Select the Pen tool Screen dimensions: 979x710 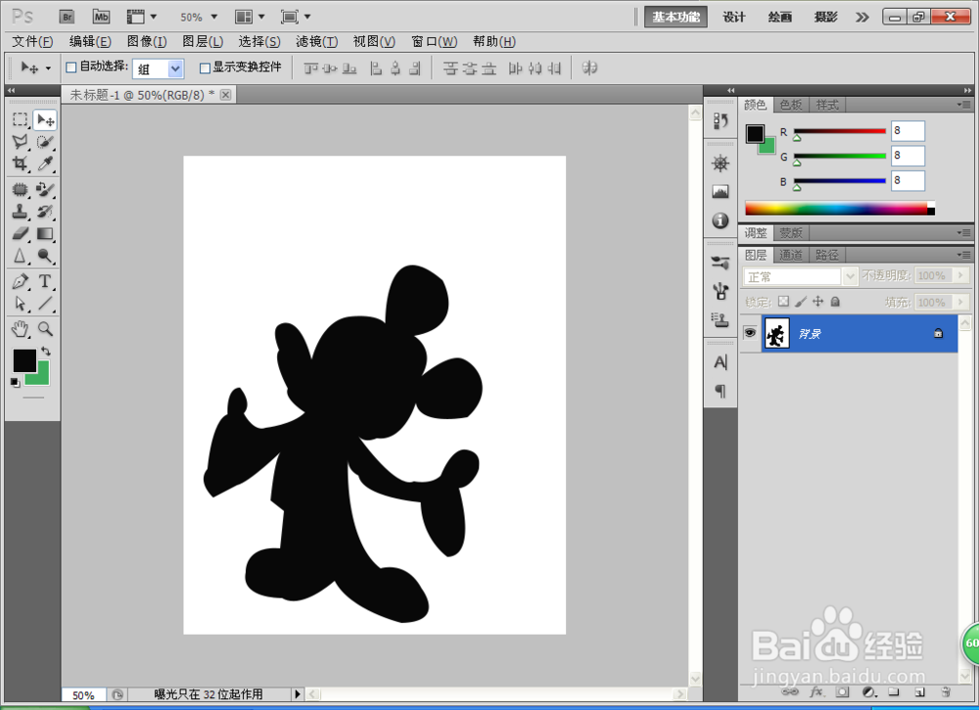[20, 281]
